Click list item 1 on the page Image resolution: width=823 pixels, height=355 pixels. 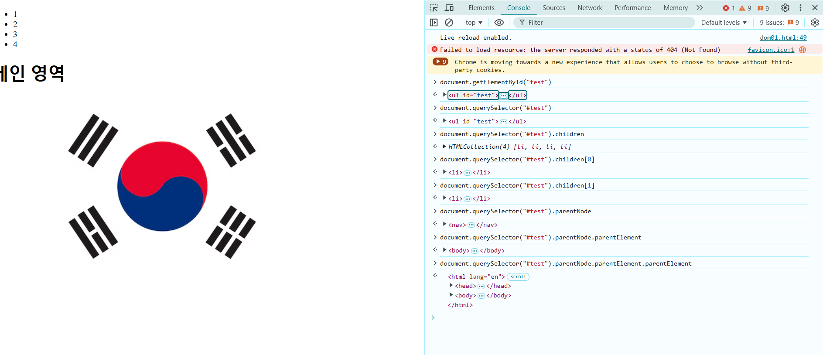click(15, 14)
